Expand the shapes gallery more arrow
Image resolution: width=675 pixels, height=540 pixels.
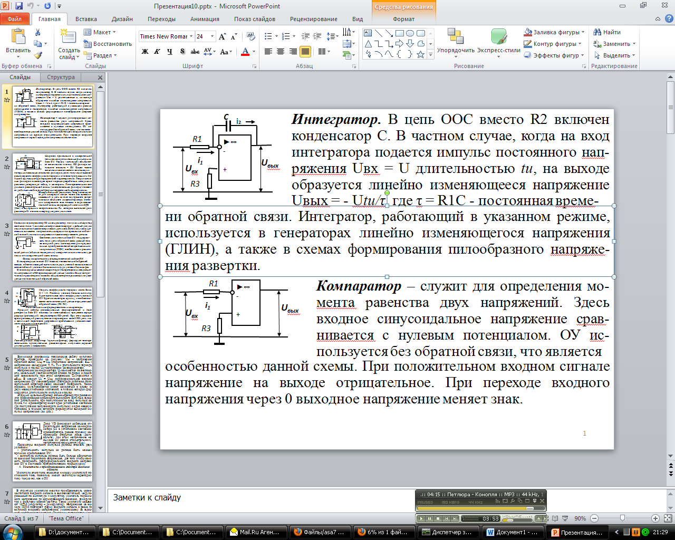(430, 54)
